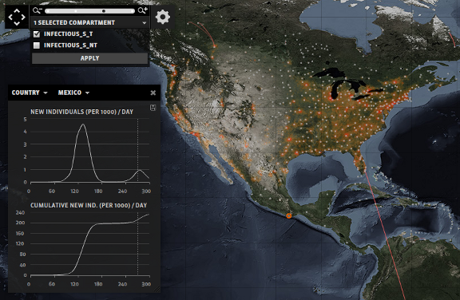This screenshot has width=460, height=300.
Task: Save chart using the floppy disk icon
Action: [153, 108]
